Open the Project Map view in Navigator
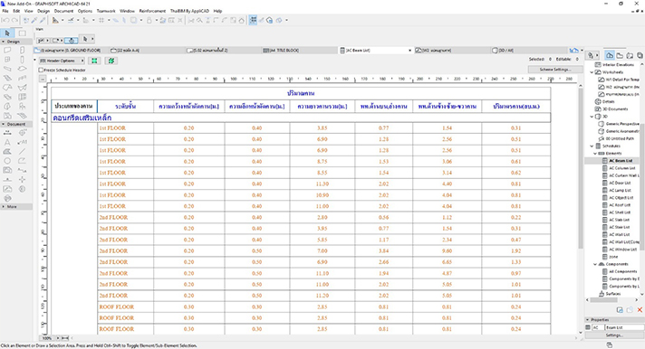 click(x=610, y=55)
